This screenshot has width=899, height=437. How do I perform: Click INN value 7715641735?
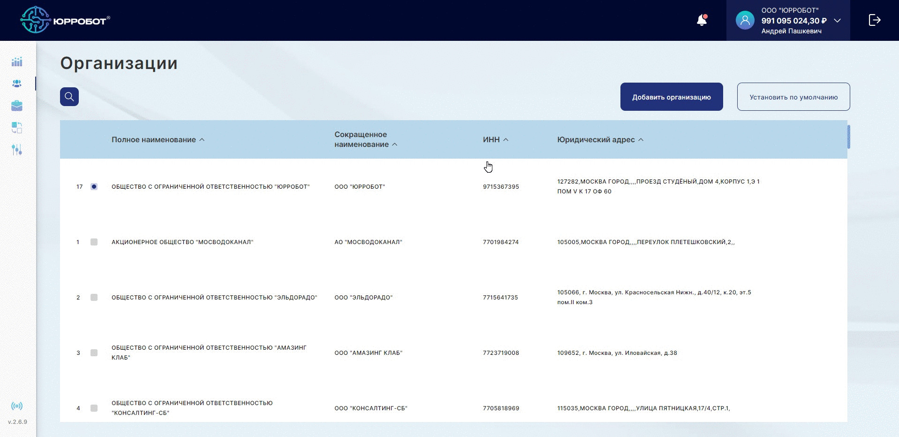coord(500,298)
